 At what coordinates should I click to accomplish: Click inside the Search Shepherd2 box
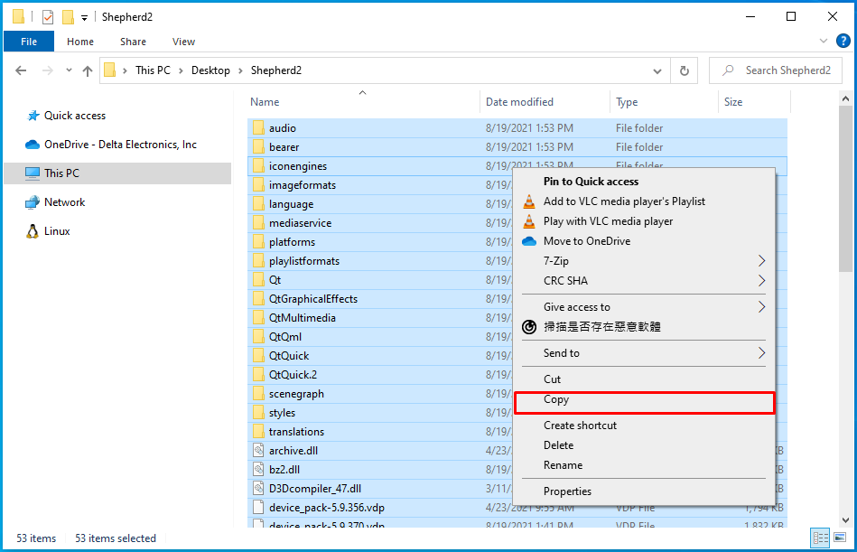point(781,70)
